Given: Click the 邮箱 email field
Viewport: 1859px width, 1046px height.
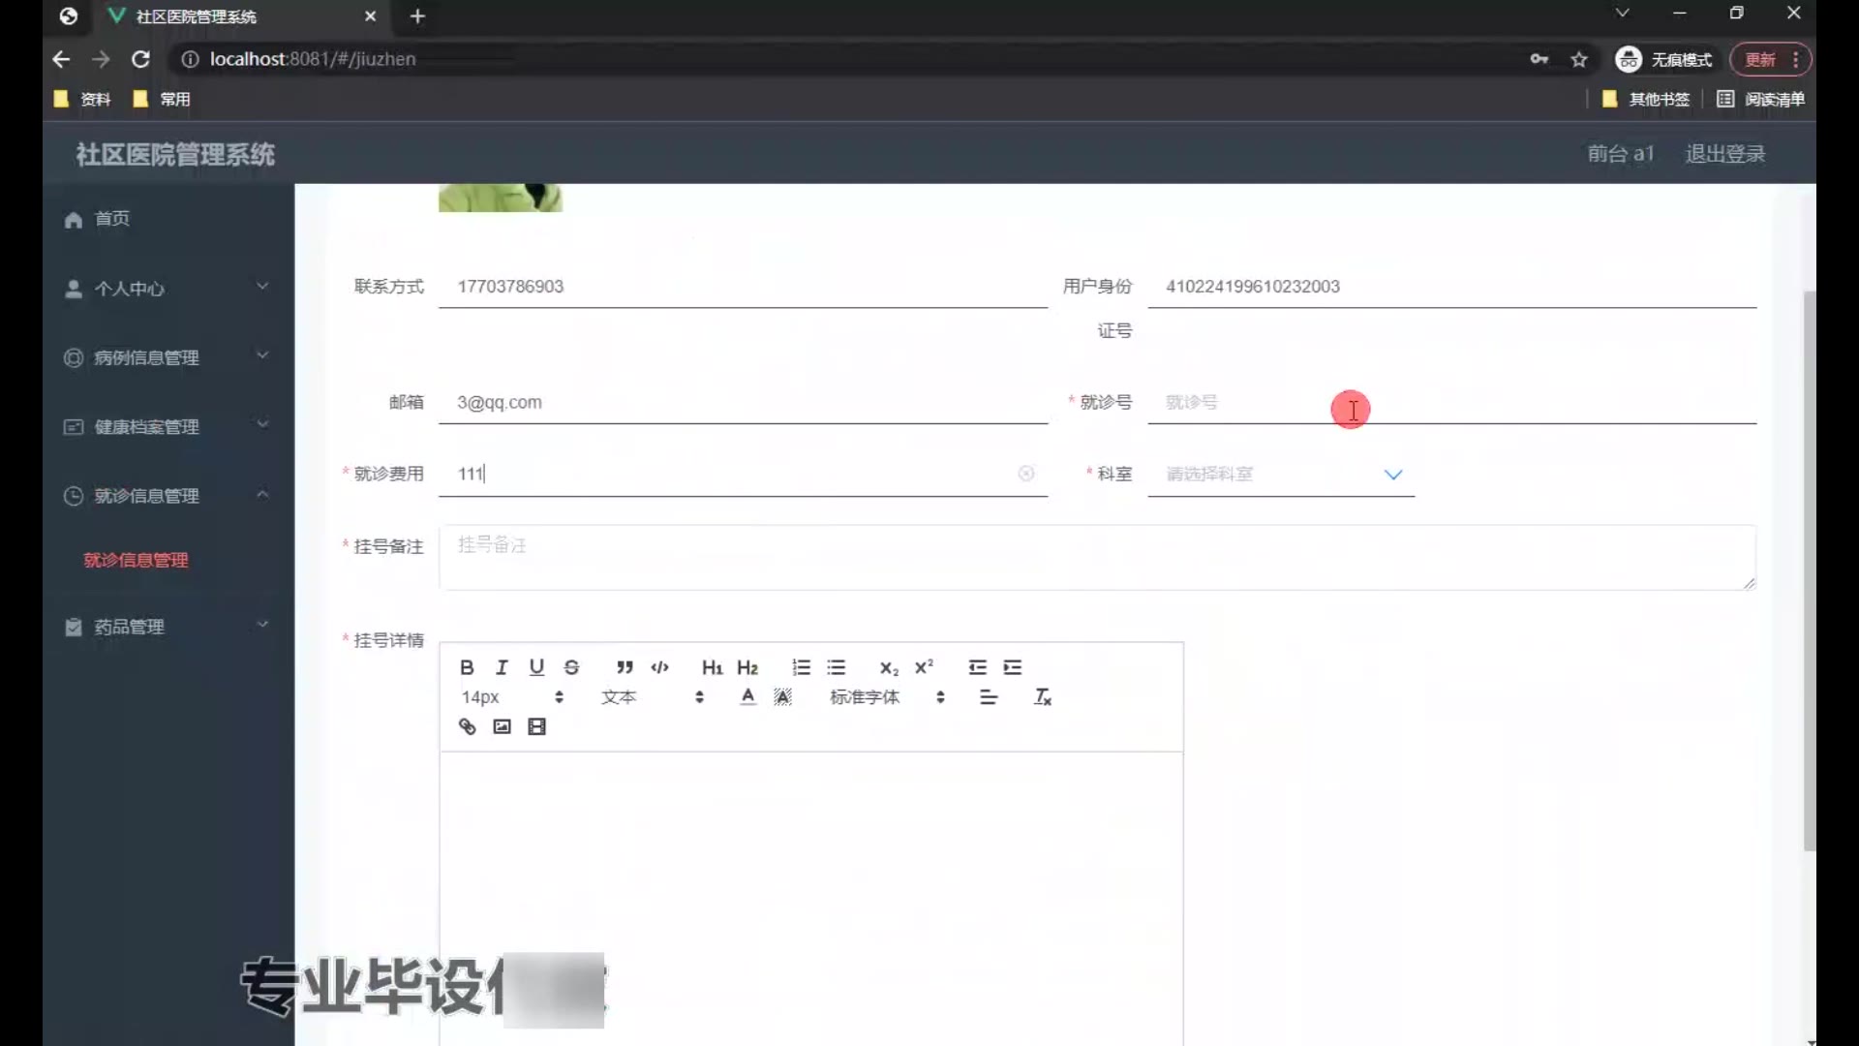Looking at the screenshot, I should [743, 402].
